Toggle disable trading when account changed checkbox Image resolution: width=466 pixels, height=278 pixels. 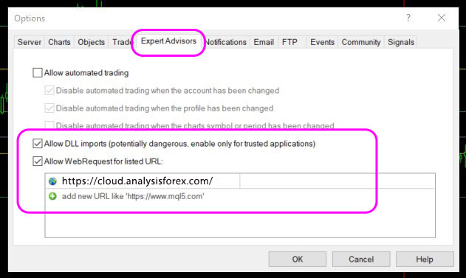coord(49,90)
